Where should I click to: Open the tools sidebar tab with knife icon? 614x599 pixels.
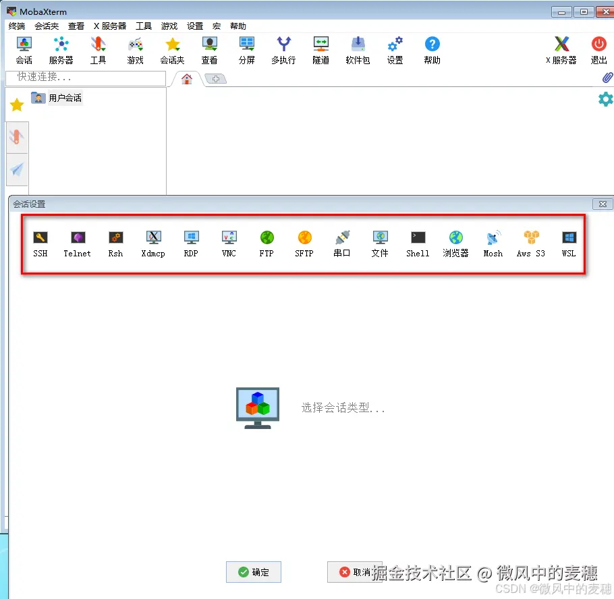pos(17,137)
